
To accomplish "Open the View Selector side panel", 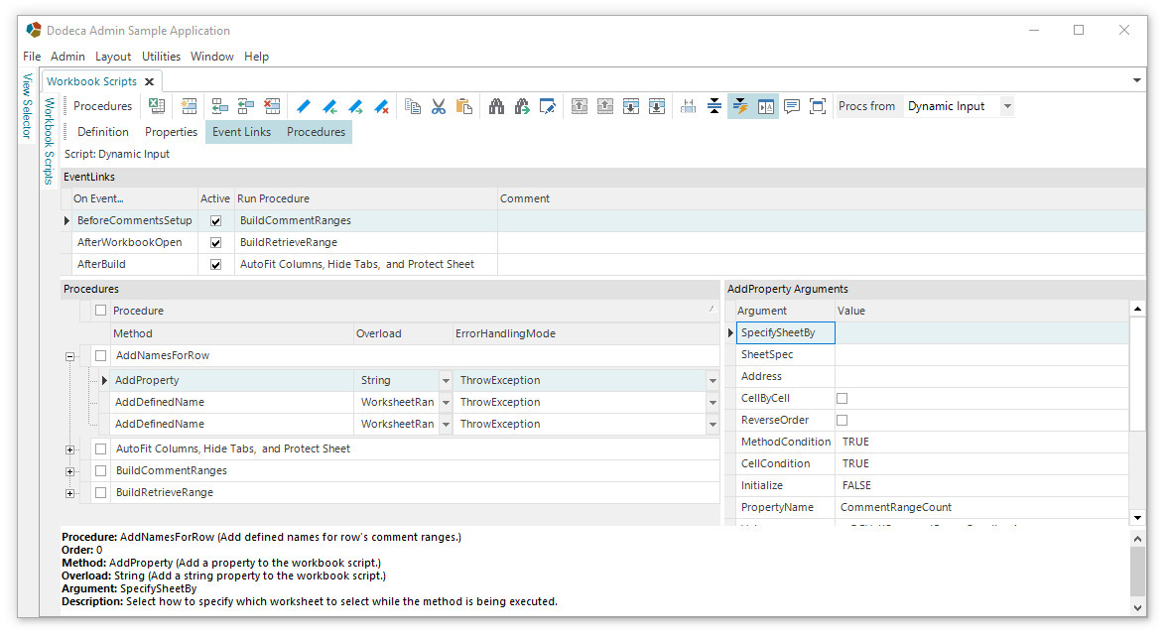I will click(x=28, y=105).
